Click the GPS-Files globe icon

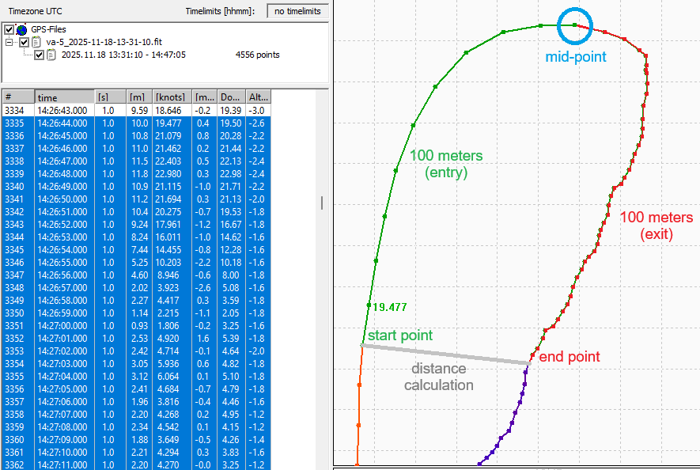coord(21,29)
